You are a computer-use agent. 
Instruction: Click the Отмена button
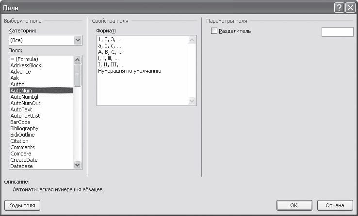click(335, 205)
